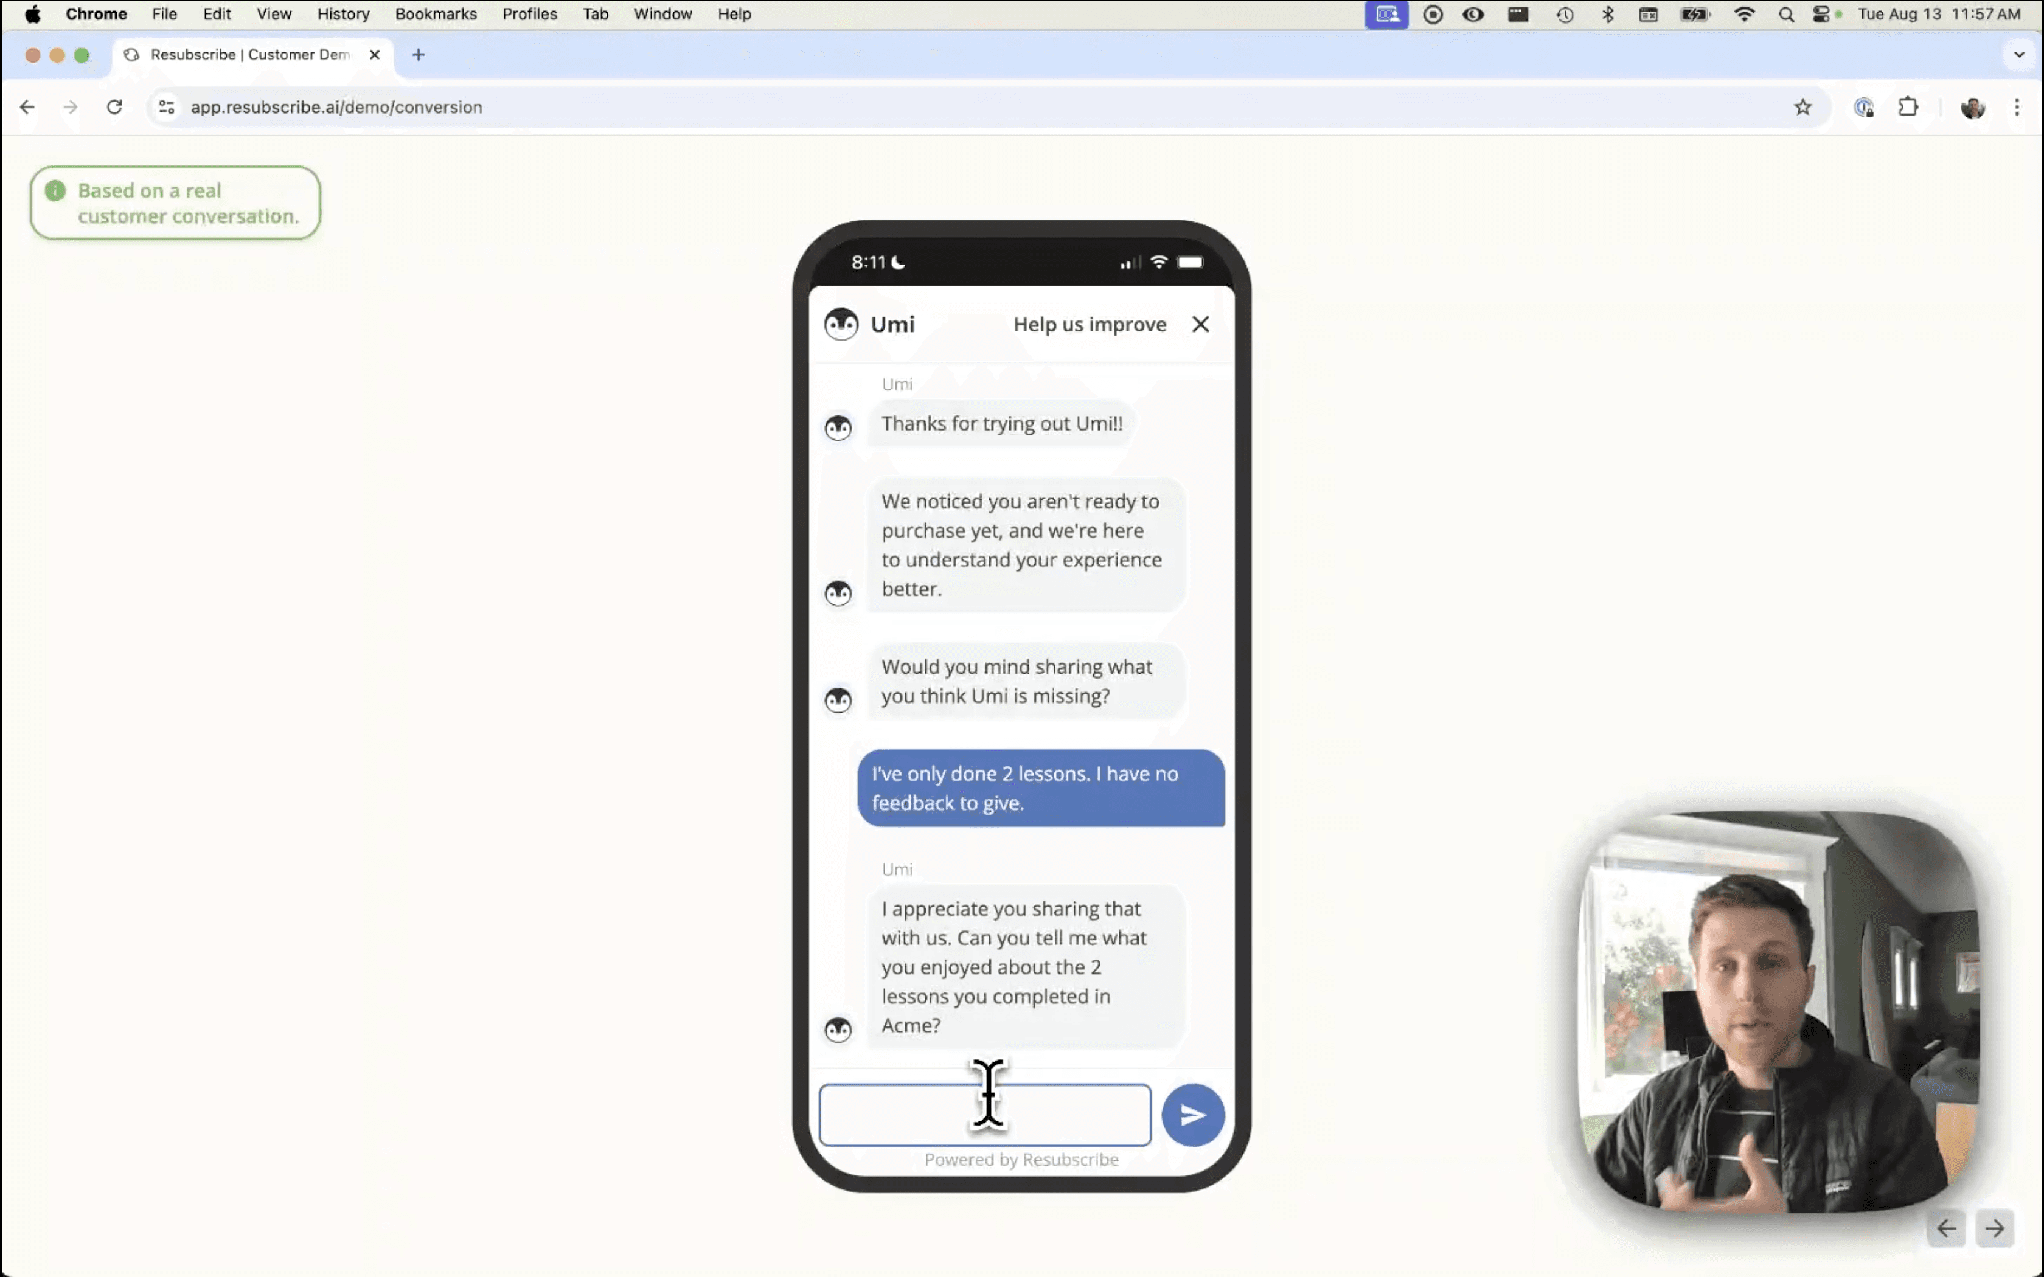Open the tab search chevron

(2020, 55)
